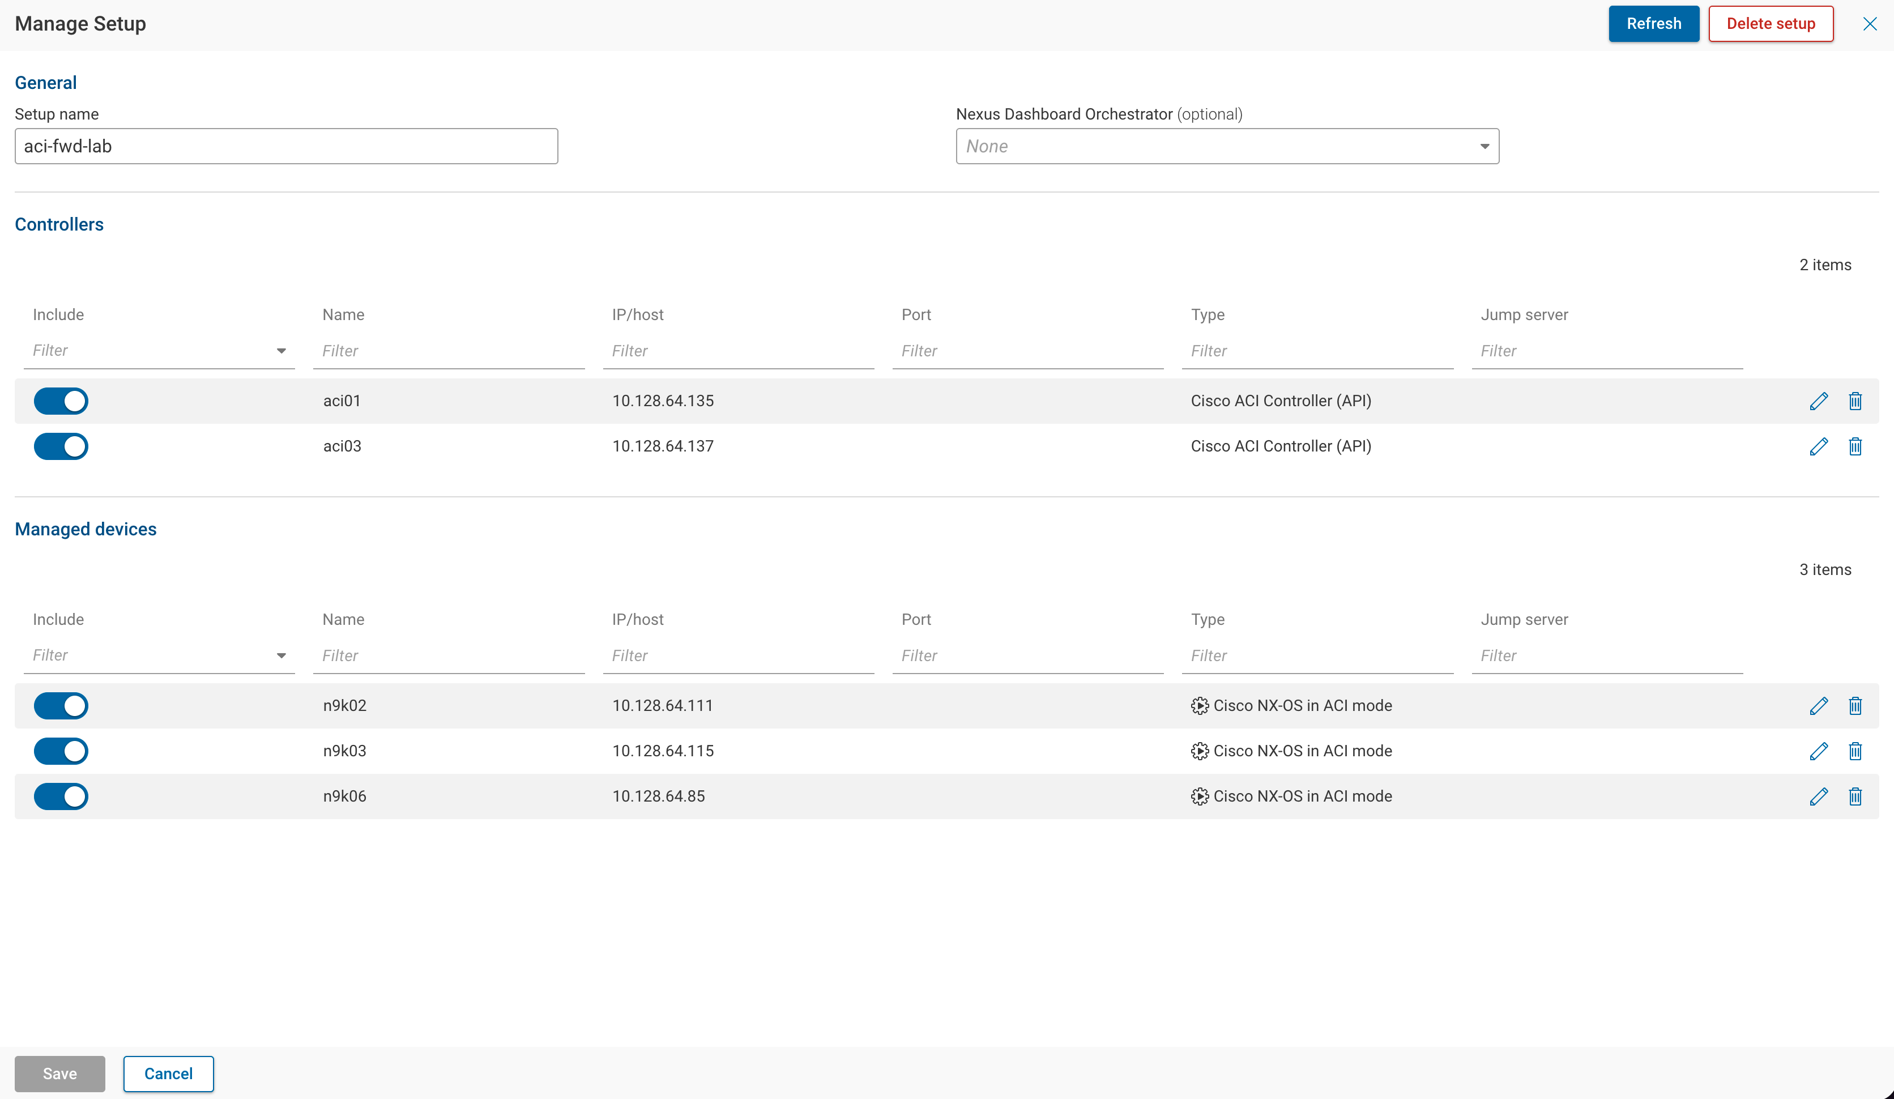Click Controllers IP/host column header
This screenshot has height=1099, width=1894.
(x=637, y=315)
